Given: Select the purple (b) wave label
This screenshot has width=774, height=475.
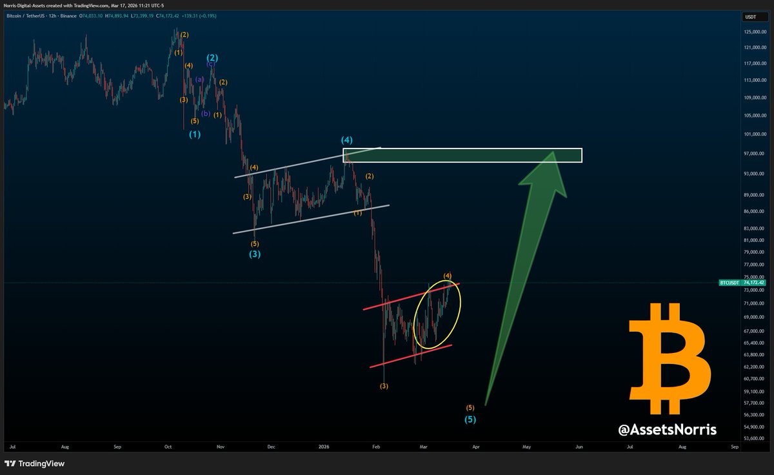Looking at the screenshot, I should click(206, 114).
